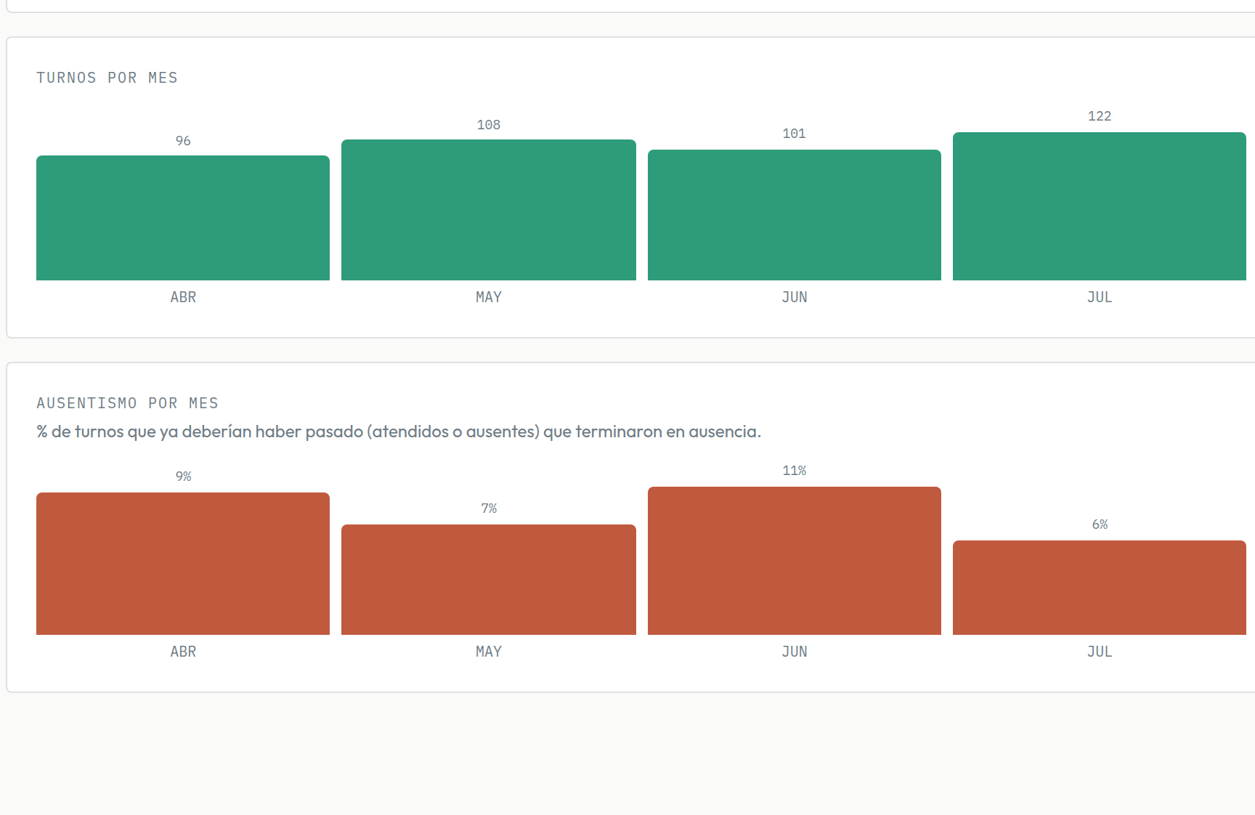This screenshot has width=1255, height=815.
Task: Click the 'AUSENTISMO POR MES' heading
Action: click(x=127, y=403)
